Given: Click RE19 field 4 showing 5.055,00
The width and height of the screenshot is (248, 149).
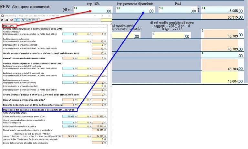Looking at the screenshot, I should pos(222,10).
